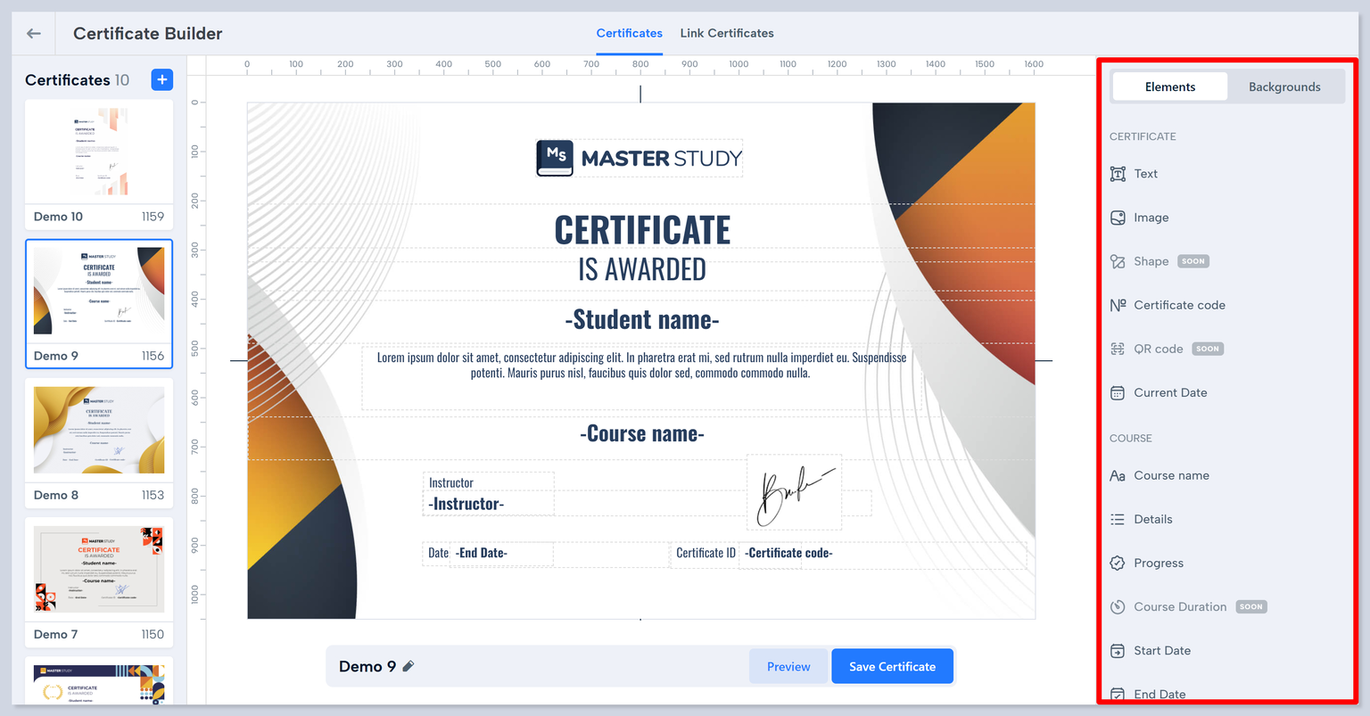Viewport: 1370px width, 716px height.
Task: Select the -Student name- field on canvas
Action: click(x=641, y=319)
